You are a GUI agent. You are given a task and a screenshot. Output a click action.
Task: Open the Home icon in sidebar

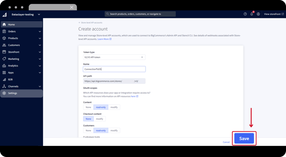pos(4,24)
